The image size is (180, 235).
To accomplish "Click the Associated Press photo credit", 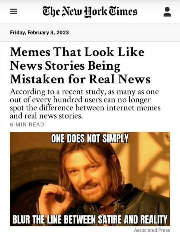I will pyautogui.click(x=152, y=230).
